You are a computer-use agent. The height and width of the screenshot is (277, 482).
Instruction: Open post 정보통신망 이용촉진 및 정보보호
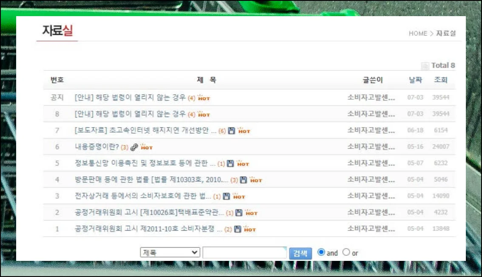[145, 163]
